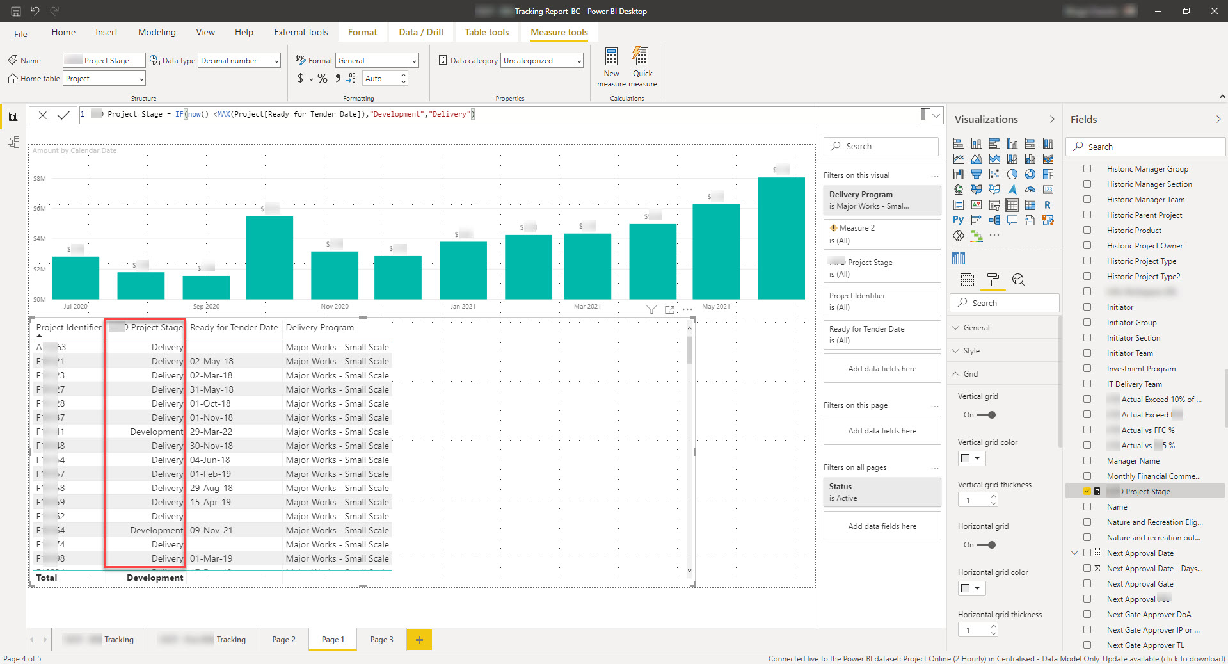1228x664 pixels.
Task: Select the R script visual icon
Action: coord(1048,205)
